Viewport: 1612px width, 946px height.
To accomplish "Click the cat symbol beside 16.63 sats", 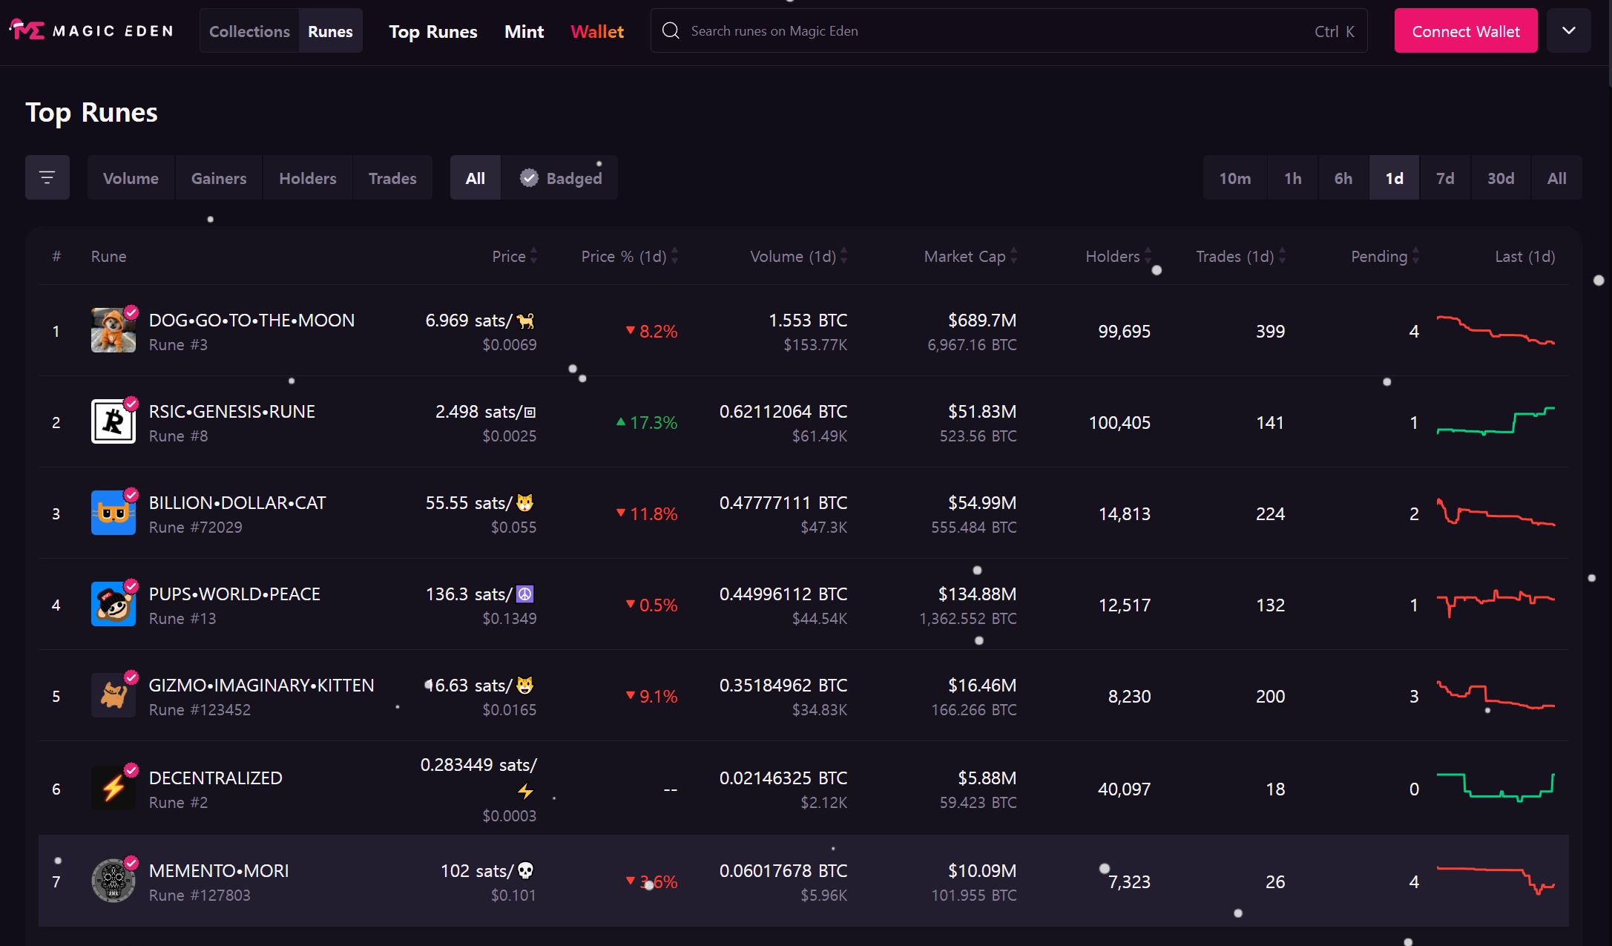I will (x=525, y=686).
